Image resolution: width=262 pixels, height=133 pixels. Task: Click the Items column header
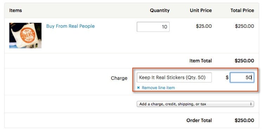(15, 10)
